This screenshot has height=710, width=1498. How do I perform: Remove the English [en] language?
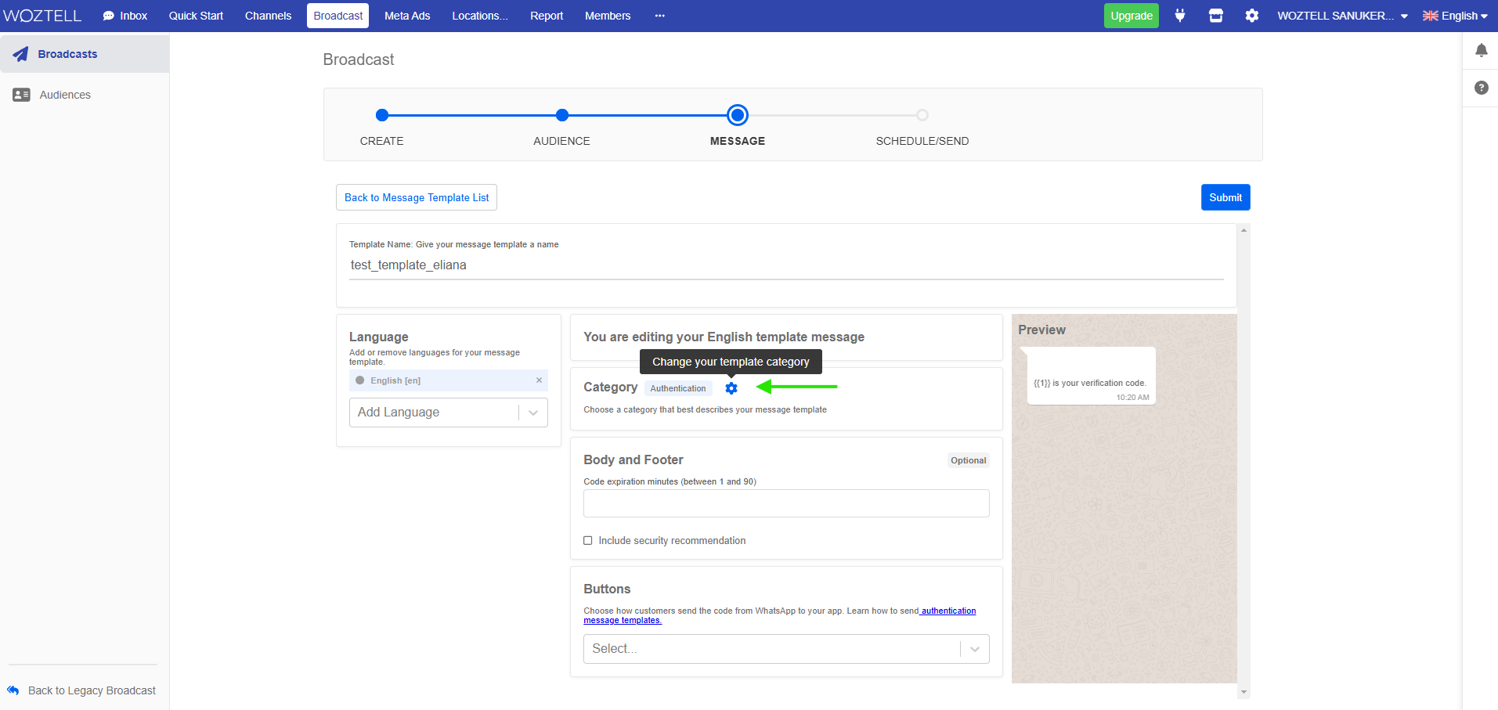point(539,380)
